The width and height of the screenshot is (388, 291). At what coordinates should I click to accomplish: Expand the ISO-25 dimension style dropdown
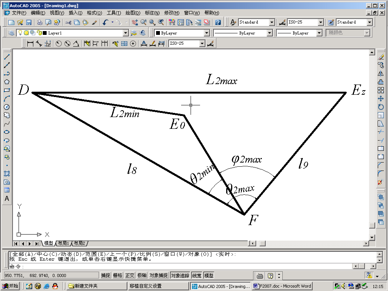point(321,22)
